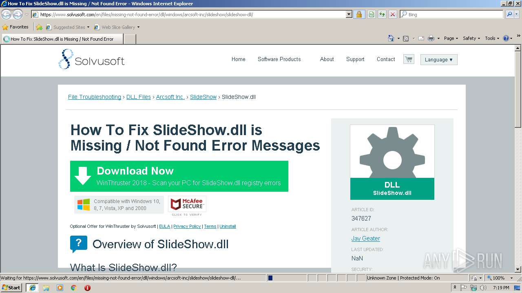Viewport: 522px width, 293px height.
Task: Click the Start button
Action: click(12, 288)
